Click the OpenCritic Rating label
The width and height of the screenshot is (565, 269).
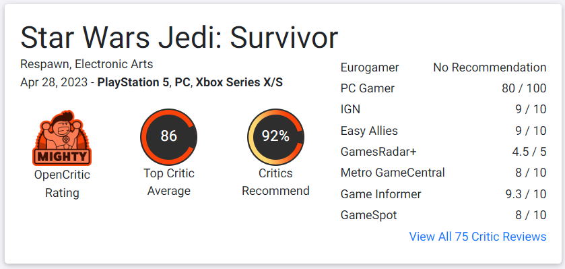click(x=62, y=183)
